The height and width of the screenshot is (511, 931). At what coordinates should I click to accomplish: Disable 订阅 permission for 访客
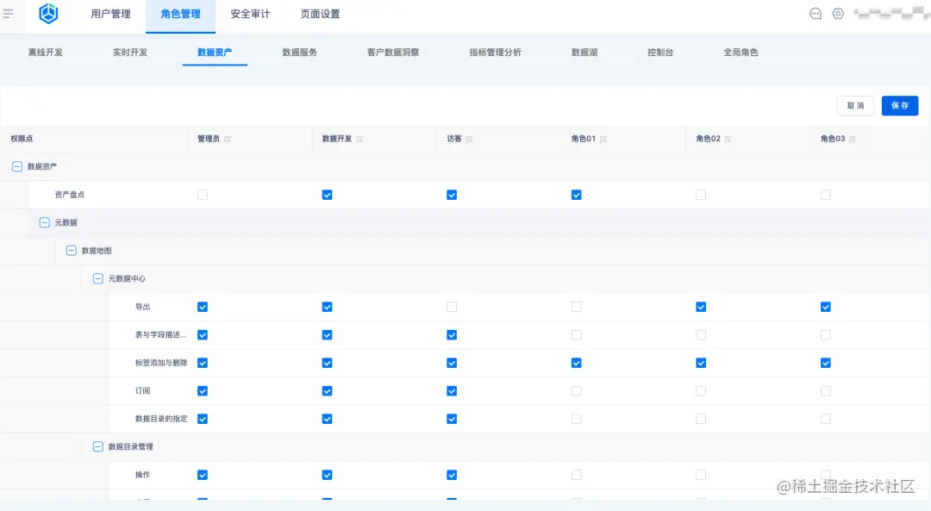click(452, 390)
